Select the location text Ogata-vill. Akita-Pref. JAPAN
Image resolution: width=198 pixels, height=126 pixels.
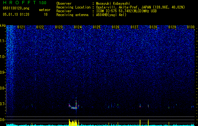click(x=123, y=7)
